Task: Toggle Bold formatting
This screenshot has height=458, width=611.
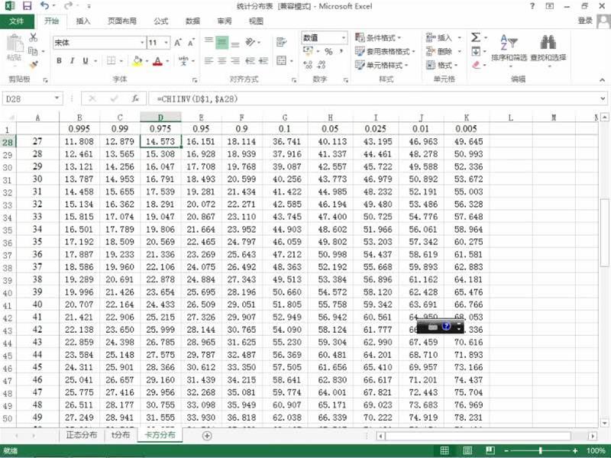Action: coord(58,61)
